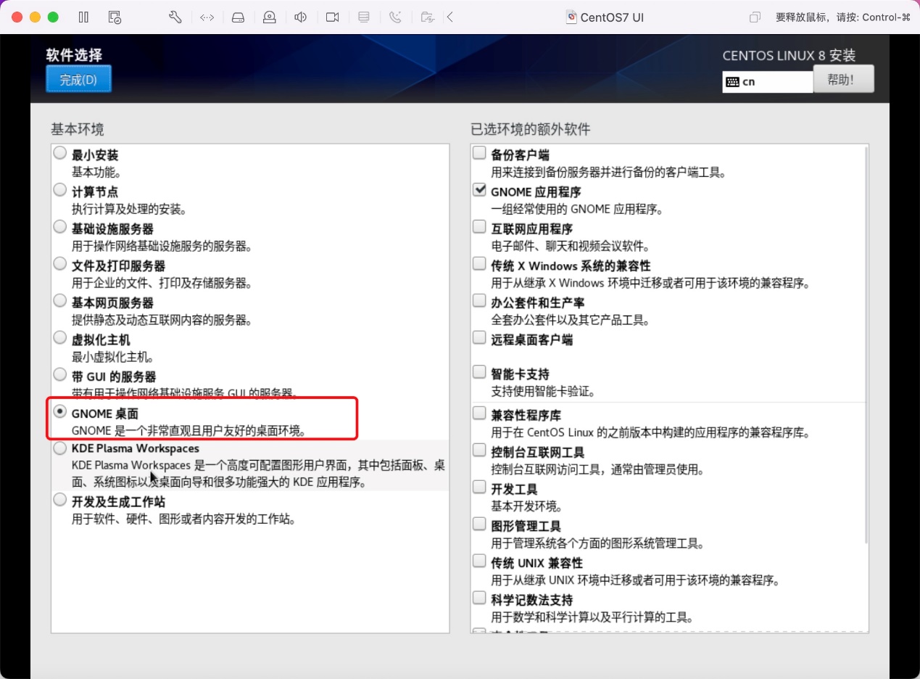The height and width of the screenshot is (679, 920).
Task: Check the 开发工具 add-on box
Action: pos(479,488)
